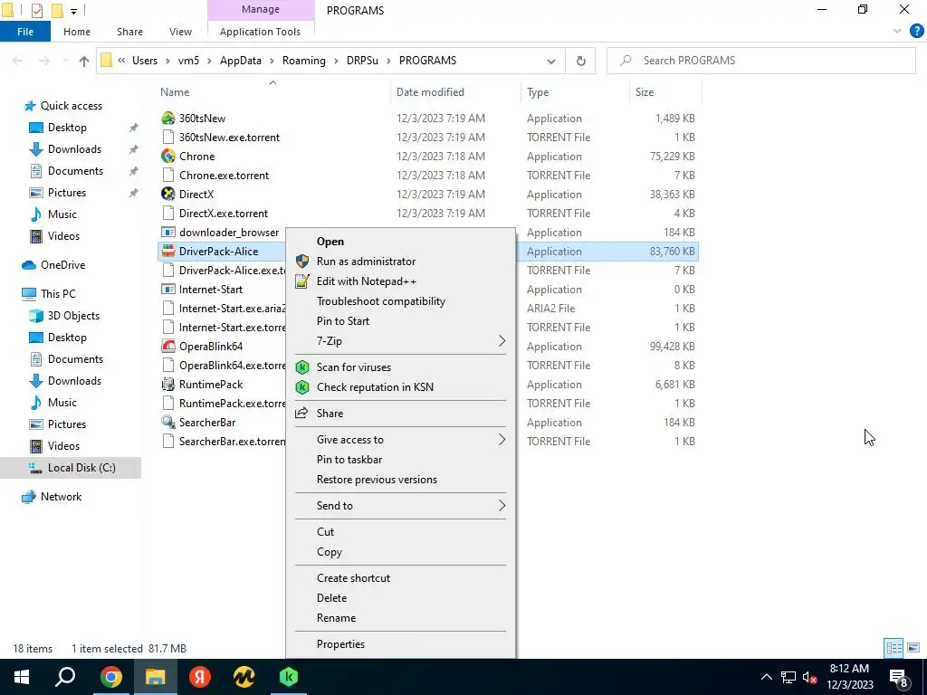The width and height of the screenshot is (927, 695).
Task: Switch to the View ribbon tab
Action: pyautogui.click(x=180, y=32)
